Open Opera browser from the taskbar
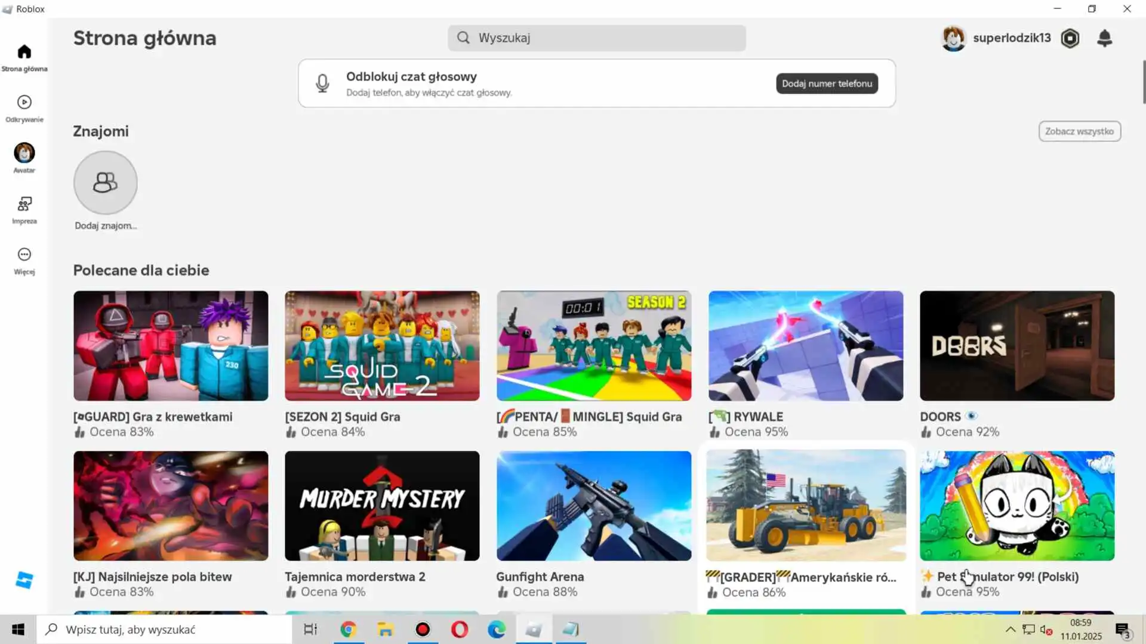The width and height of the screenshot is (1146, 644). 460,630
